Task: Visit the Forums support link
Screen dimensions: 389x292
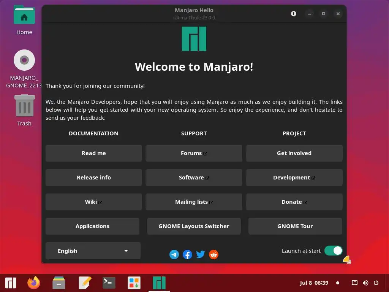Action: coord(194,153)
